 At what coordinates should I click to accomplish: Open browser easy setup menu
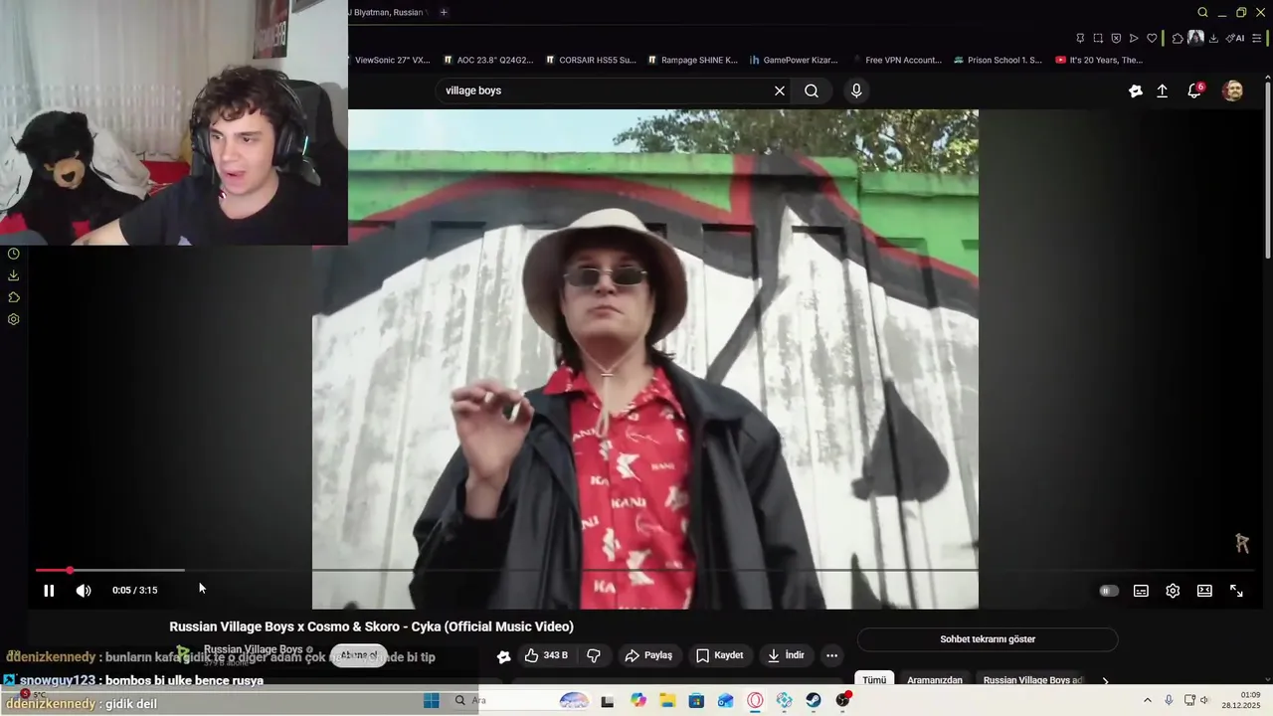pyautogui.click(x=1257, y=38)
